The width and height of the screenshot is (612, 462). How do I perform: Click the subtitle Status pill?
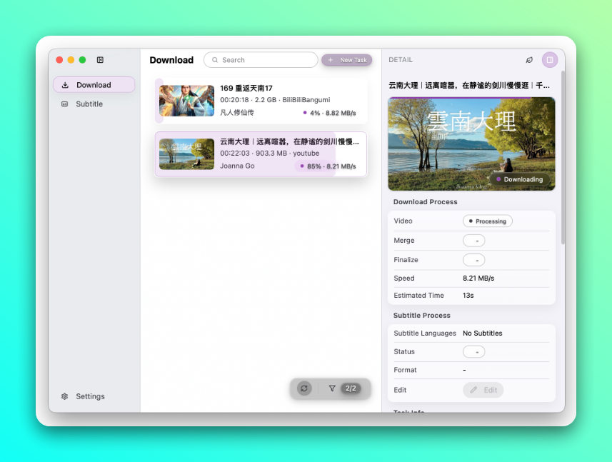[474, 351]
